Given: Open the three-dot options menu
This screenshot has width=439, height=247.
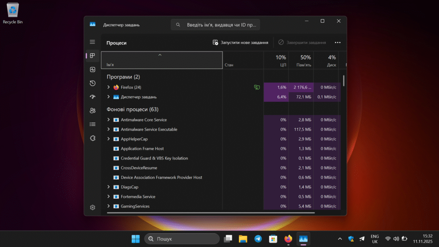Looking at the screenshot, I should pyautogui.click(x=337, y=42).
